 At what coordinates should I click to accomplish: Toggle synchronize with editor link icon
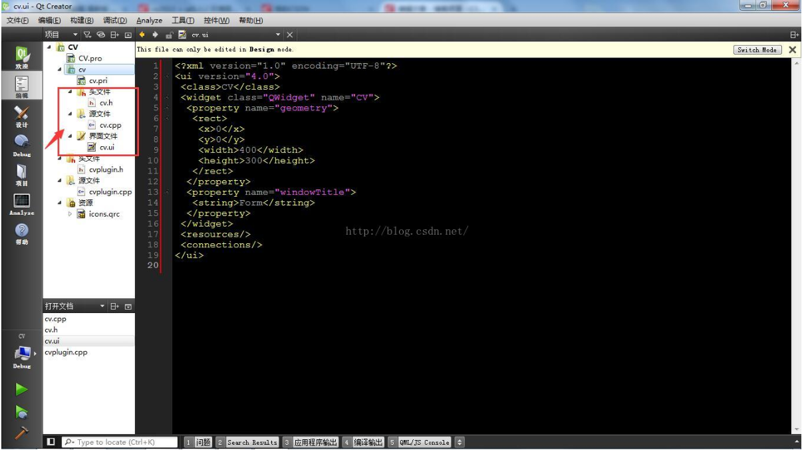tap(101, 35)
